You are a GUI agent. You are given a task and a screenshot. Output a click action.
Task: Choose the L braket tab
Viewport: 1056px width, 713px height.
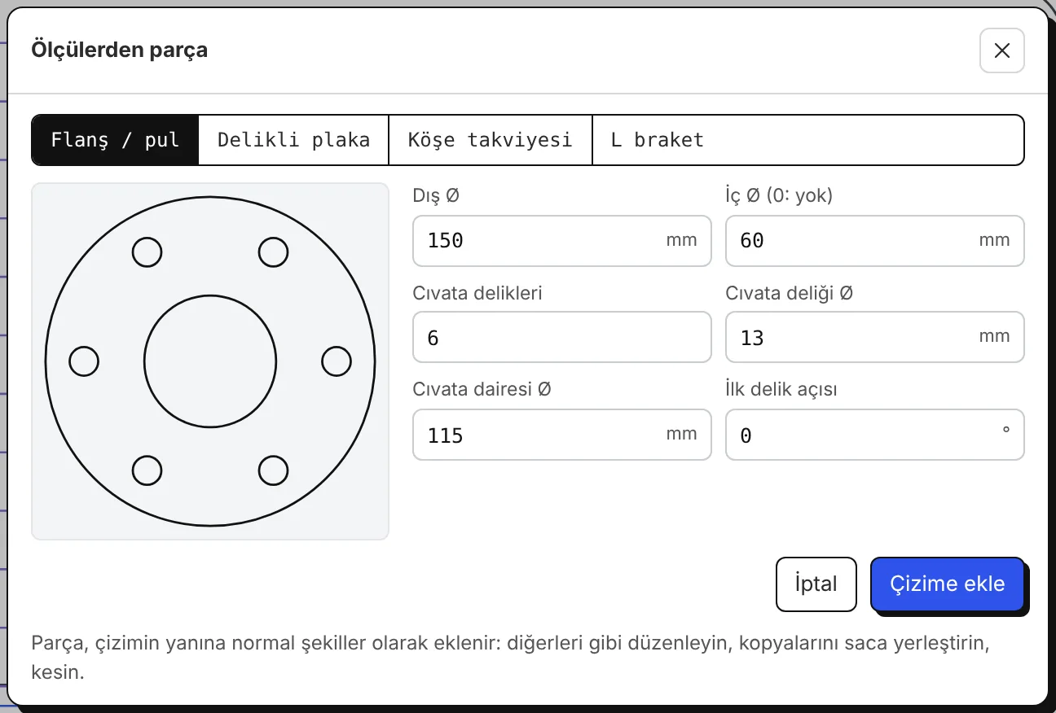click(x=658, y=140)
